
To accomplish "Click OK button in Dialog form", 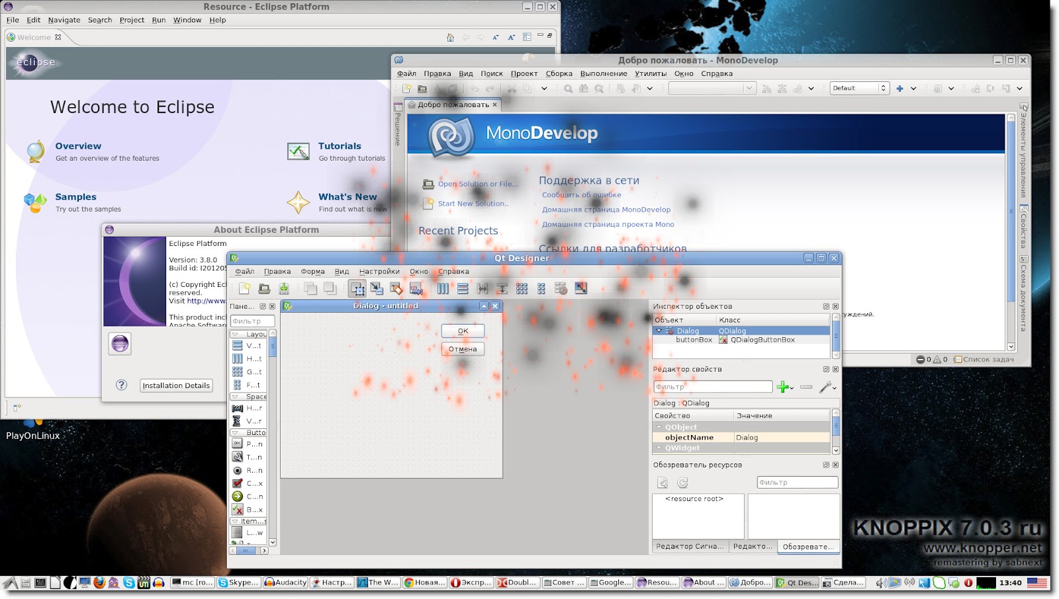I will [463, 331].
